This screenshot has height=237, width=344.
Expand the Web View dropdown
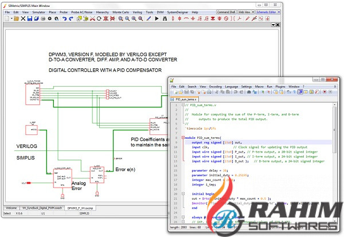253,12
